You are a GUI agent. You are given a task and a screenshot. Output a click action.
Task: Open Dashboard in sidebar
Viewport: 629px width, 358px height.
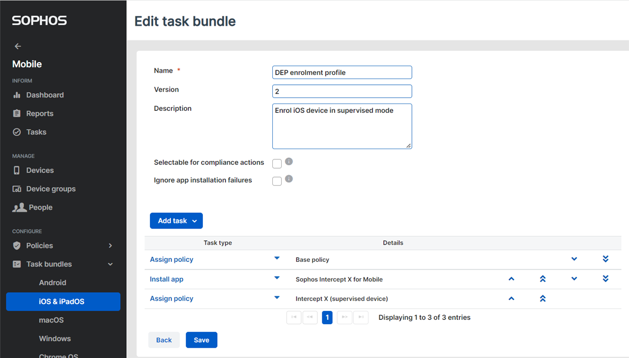45,95
